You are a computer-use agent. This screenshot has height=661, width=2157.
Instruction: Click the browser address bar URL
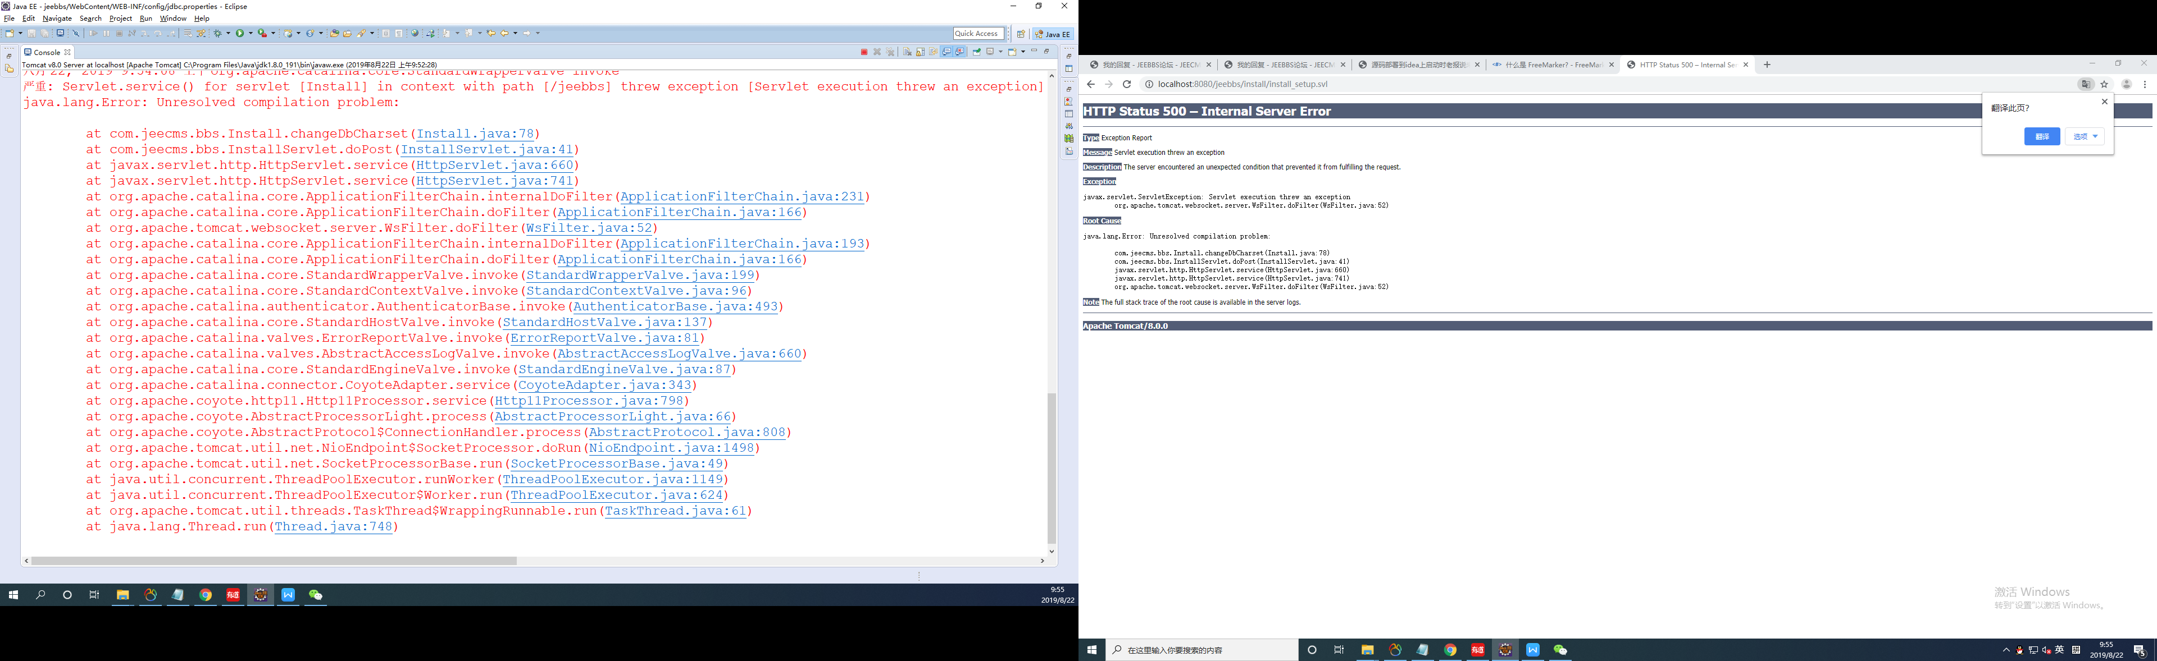point(1243,85)
